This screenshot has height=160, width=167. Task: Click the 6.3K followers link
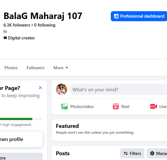(x=17, y=25)
